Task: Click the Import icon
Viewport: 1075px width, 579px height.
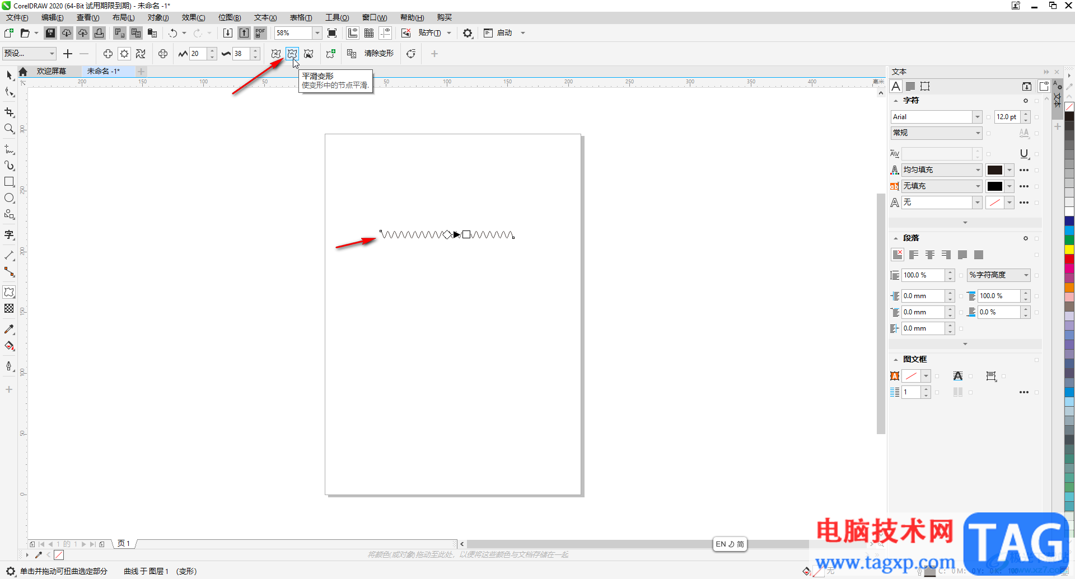Action: tap(228, 33)
